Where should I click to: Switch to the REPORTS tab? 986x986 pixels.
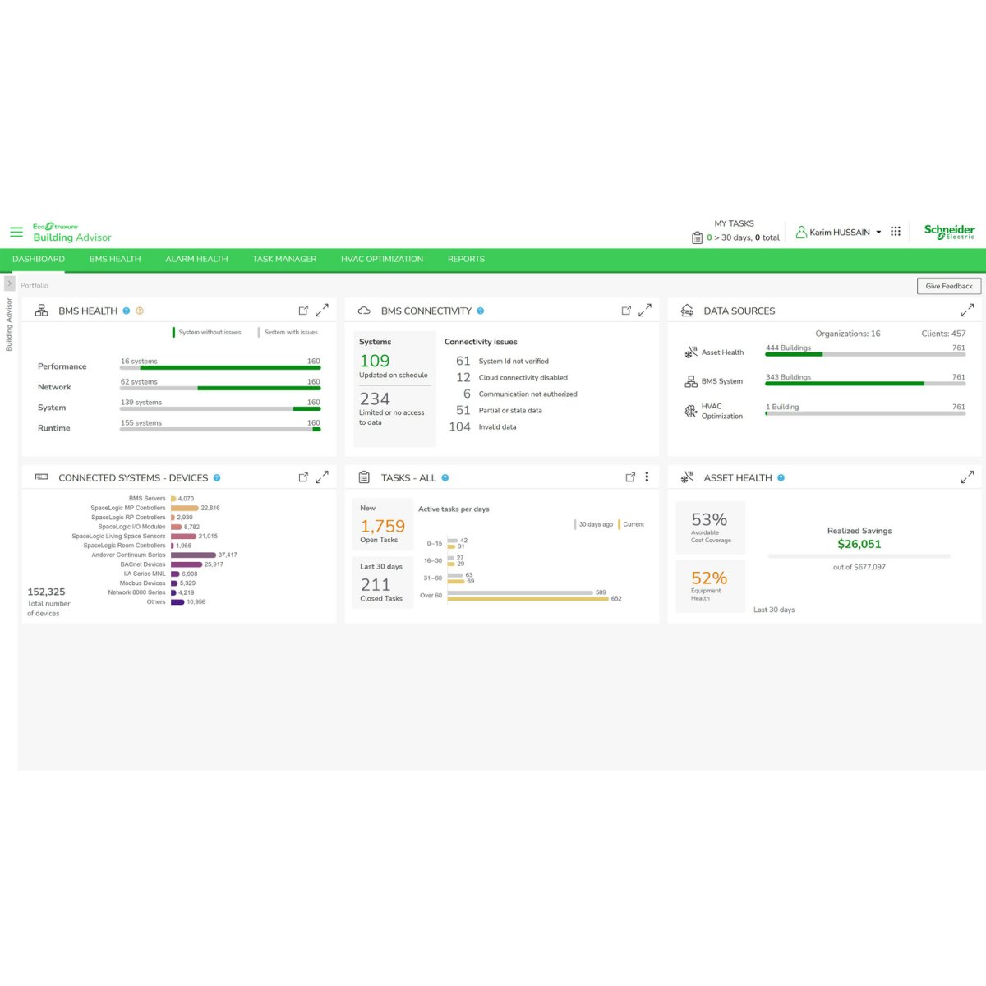pos(466,259)
